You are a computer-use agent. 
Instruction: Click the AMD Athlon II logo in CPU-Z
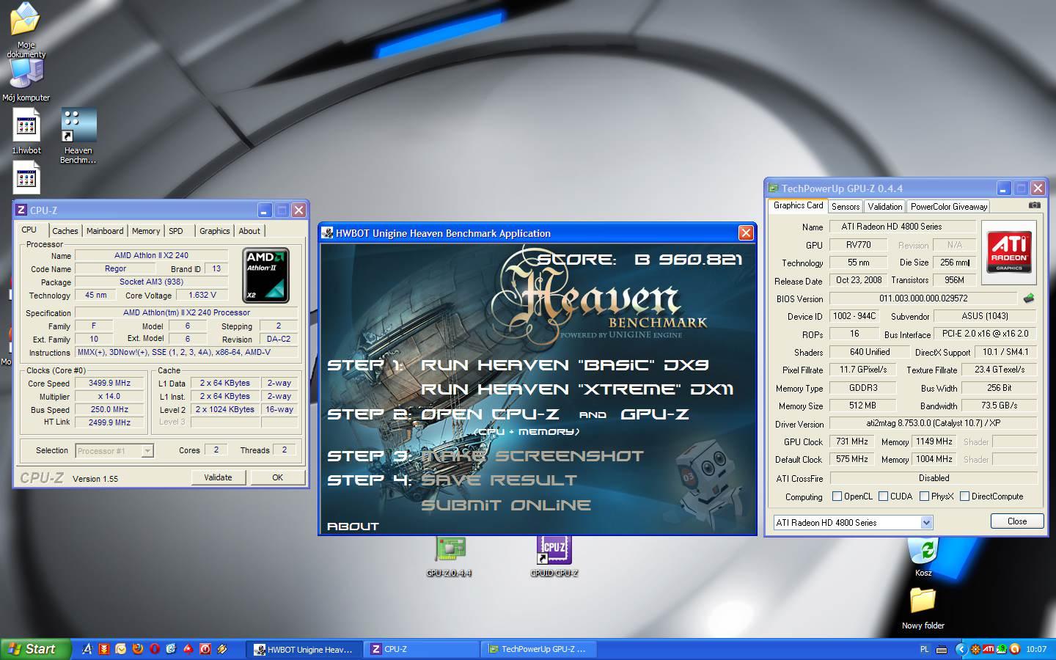click(265, 275)
